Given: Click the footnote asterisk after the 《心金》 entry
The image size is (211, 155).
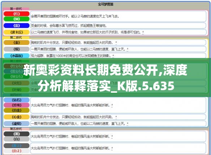Looking at the screenshot, I should click(x=116, y=117).
